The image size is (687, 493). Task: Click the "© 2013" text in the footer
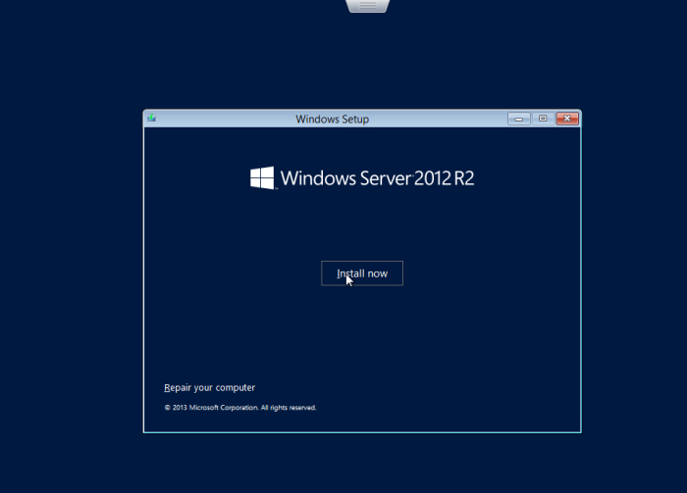[x=175, y=407]
